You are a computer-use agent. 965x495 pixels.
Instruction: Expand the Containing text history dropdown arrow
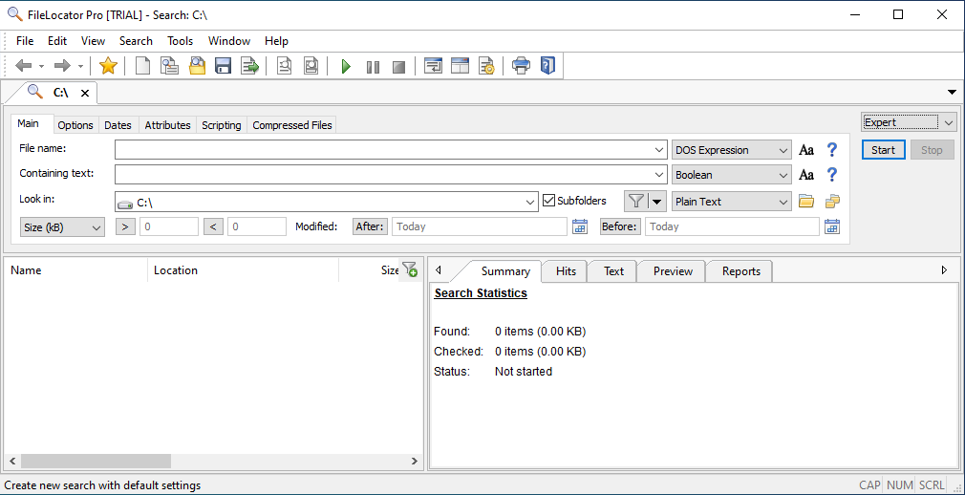pyautogui.click(x=660, y=176)
